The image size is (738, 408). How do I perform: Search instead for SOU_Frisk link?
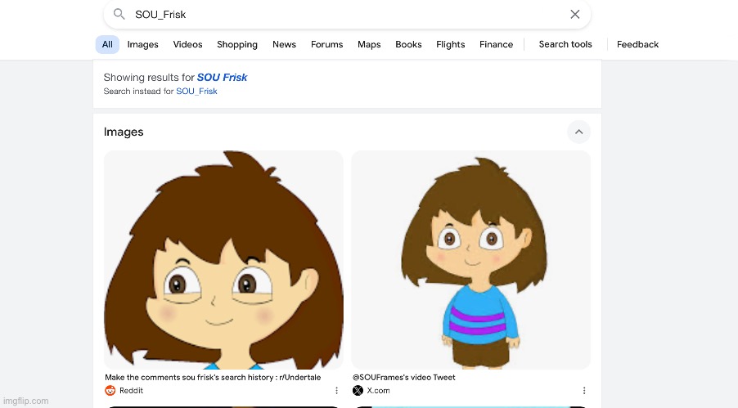[196, 92]
